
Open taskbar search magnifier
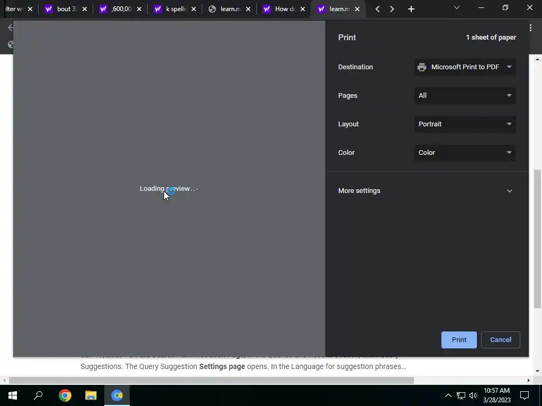point(38,395)
